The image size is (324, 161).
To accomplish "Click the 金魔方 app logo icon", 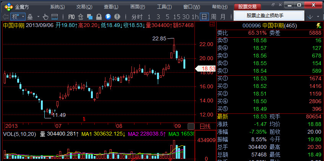I will (9, 7).
